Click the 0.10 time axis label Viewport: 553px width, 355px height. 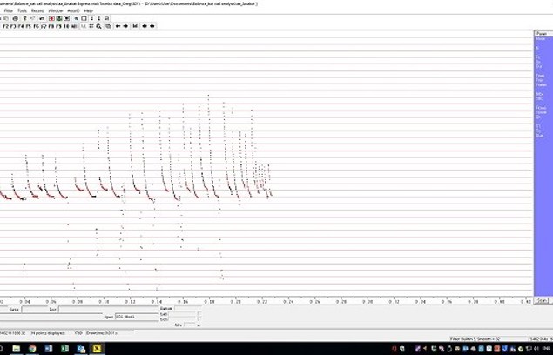coord(104,302)
